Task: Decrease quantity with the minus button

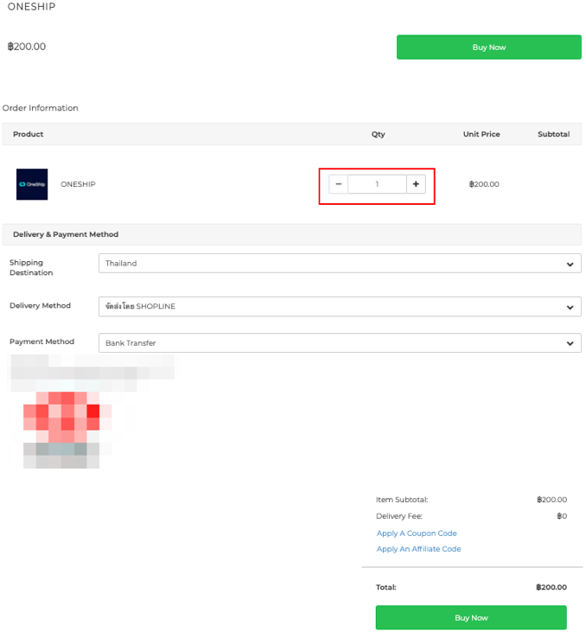Action: (339, 184)
